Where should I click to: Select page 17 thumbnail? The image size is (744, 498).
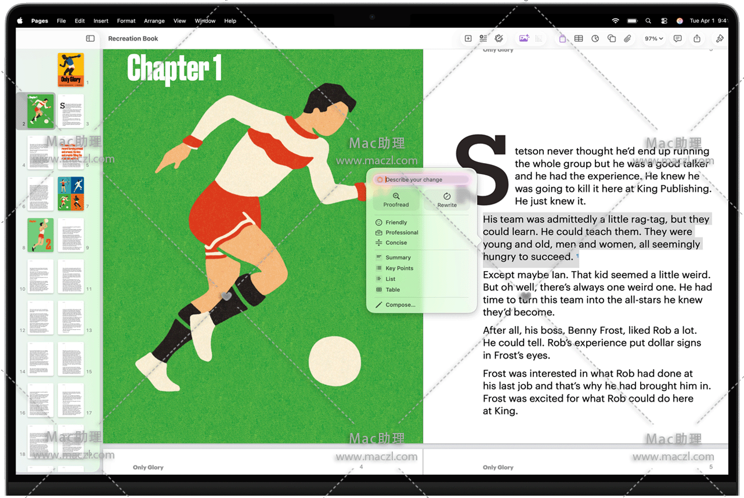point(71,400)
